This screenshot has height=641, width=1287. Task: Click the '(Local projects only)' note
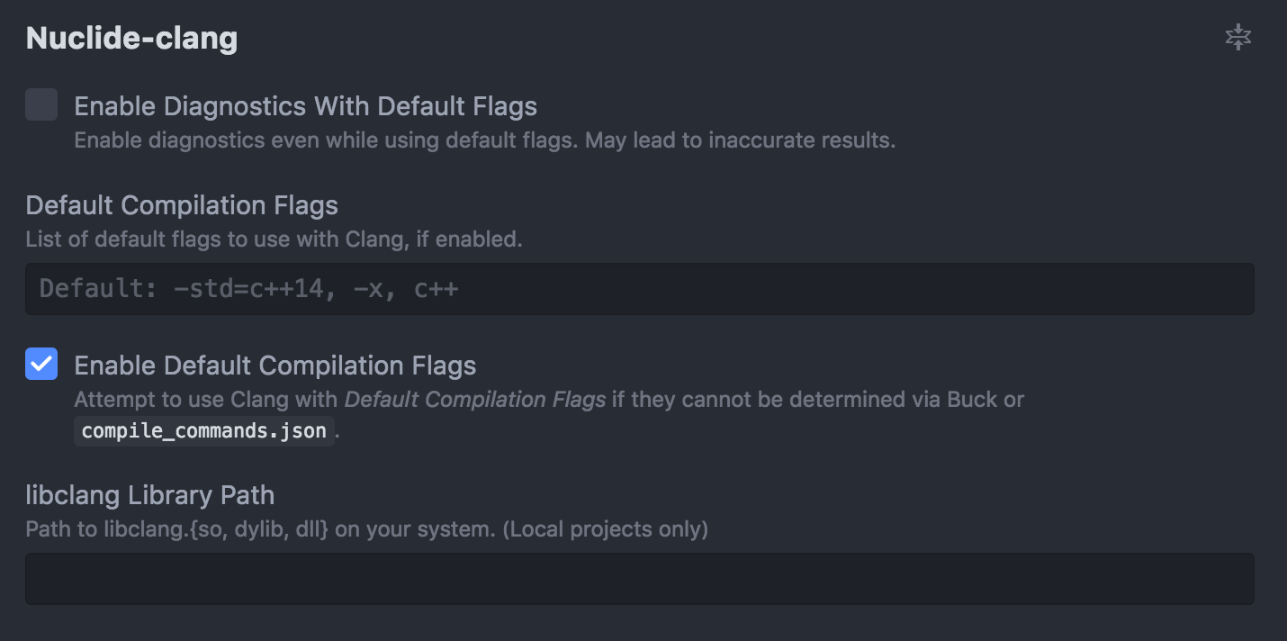pyautogui.click(x=605, y=529)
